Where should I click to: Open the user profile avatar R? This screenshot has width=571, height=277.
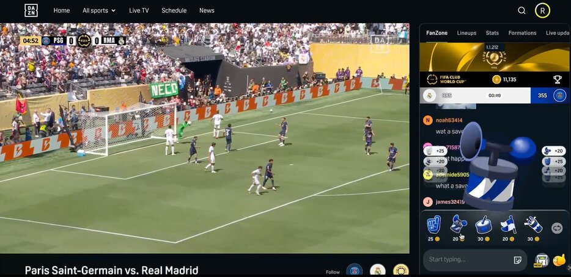[x=542, y=10]
